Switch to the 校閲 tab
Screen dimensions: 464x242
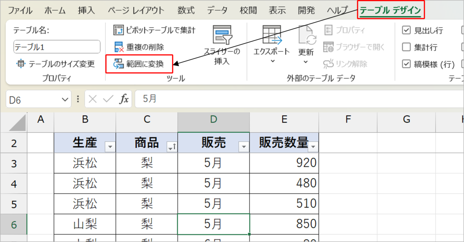coord(248,10)
